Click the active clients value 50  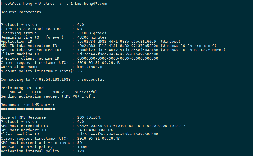79,143
